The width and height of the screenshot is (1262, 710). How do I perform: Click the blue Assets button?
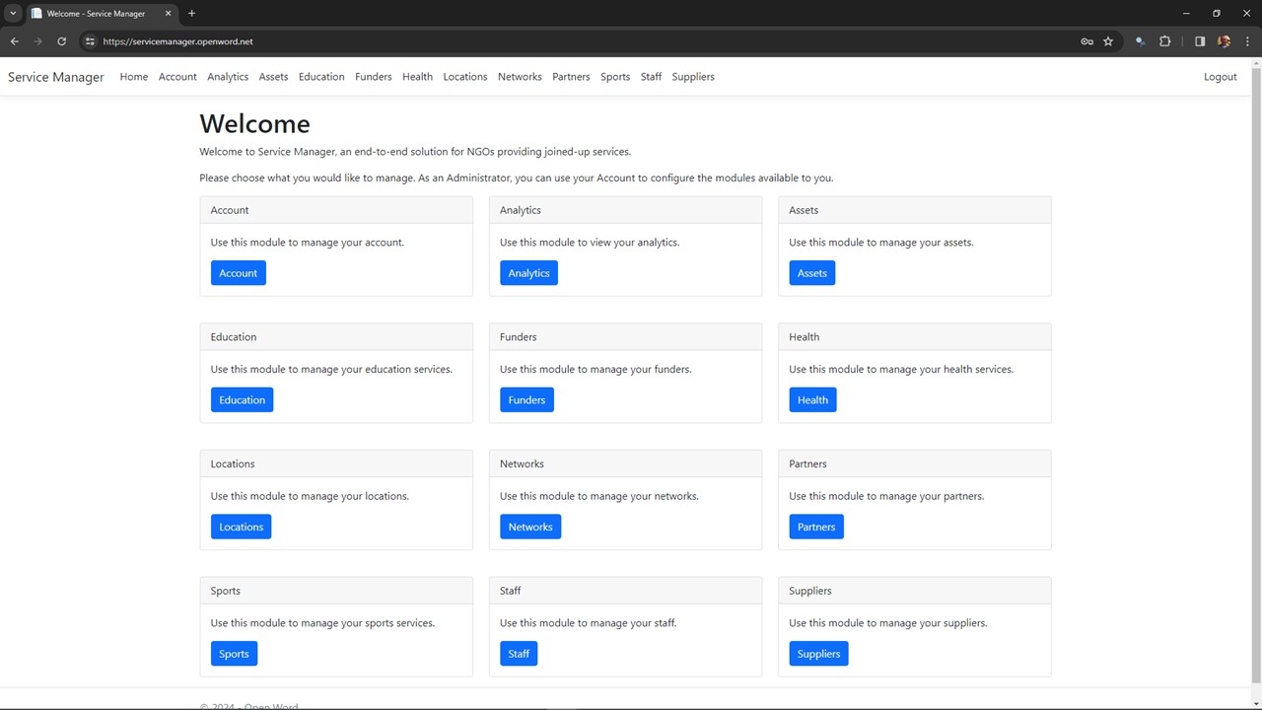pos(812,273)
